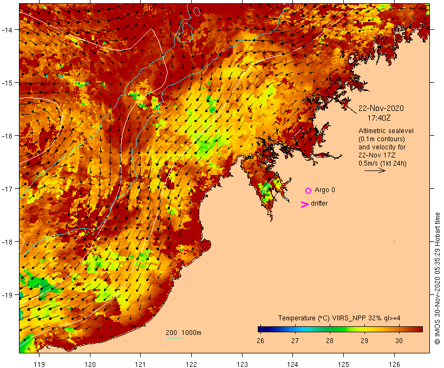Click latitude label -14
This screenshot has height=368, width=444.
click(x=6, y=30)
